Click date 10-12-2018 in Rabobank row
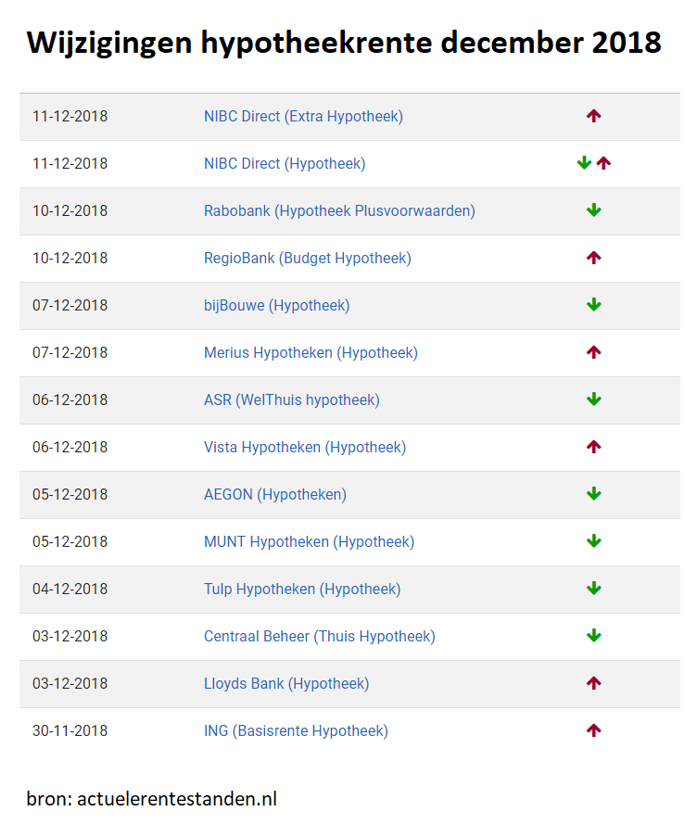Image resolution: width=685 pixels, height=837 pixels. click(x=70, y=210)
